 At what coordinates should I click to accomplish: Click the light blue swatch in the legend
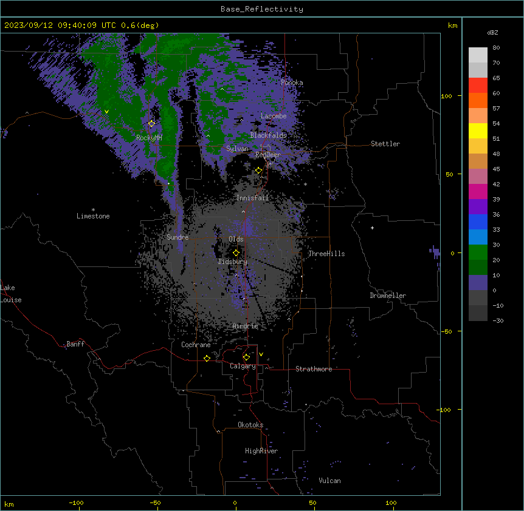478,237
